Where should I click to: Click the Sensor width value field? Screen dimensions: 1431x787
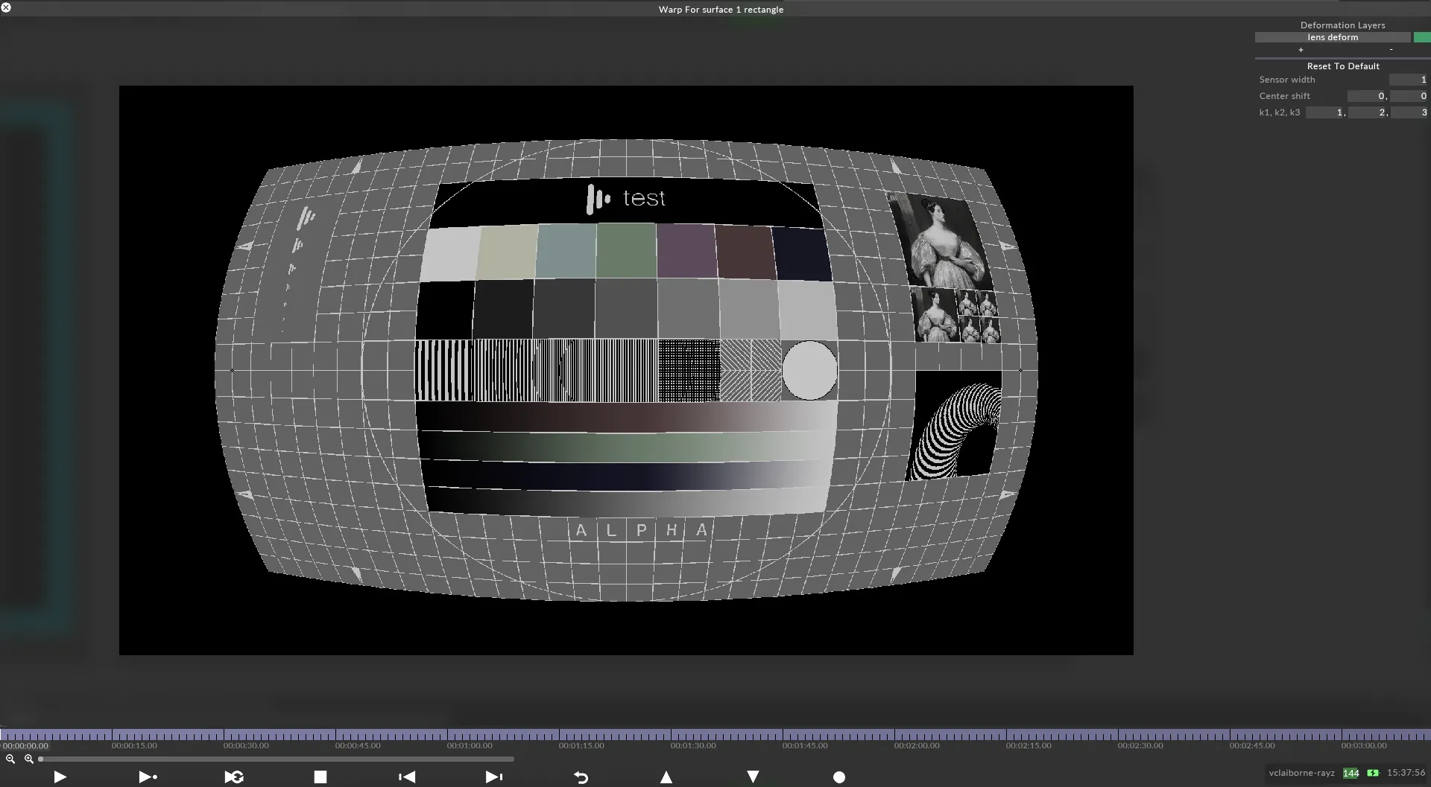(1407, 79)
